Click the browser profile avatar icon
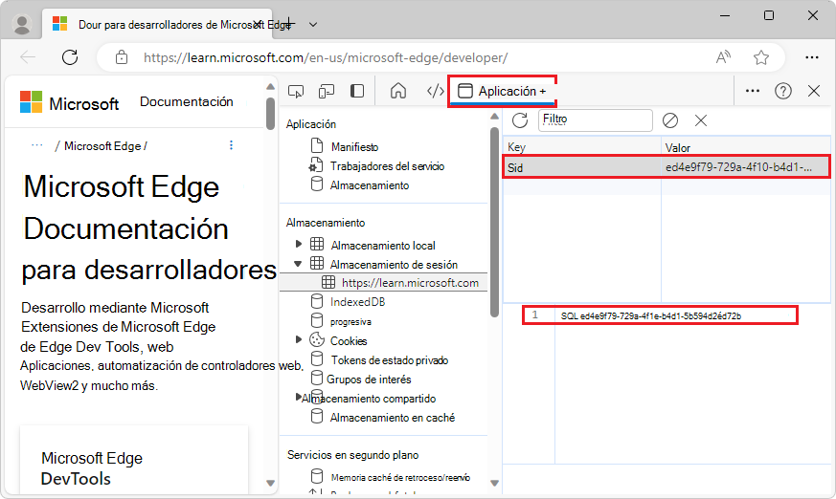 (22, 25)
